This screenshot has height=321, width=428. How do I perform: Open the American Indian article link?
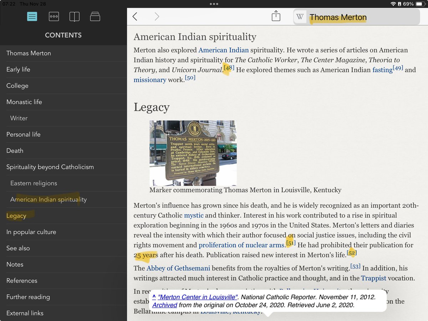coord(223,50)
